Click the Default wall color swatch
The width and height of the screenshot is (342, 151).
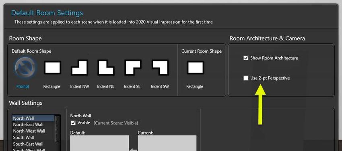point(99,143)
